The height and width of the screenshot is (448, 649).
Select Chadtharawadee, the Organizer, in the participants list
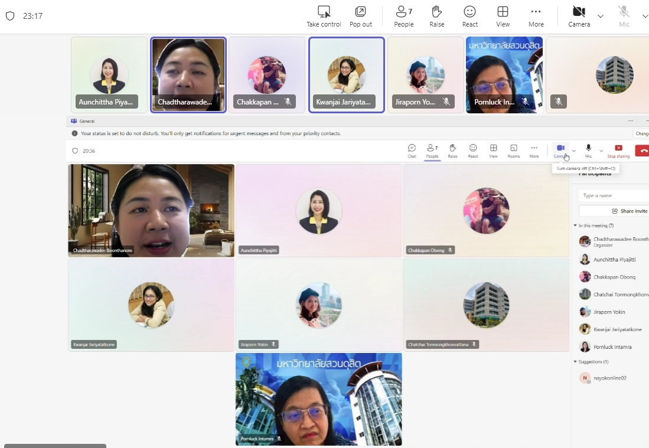(x=614, y=241)
